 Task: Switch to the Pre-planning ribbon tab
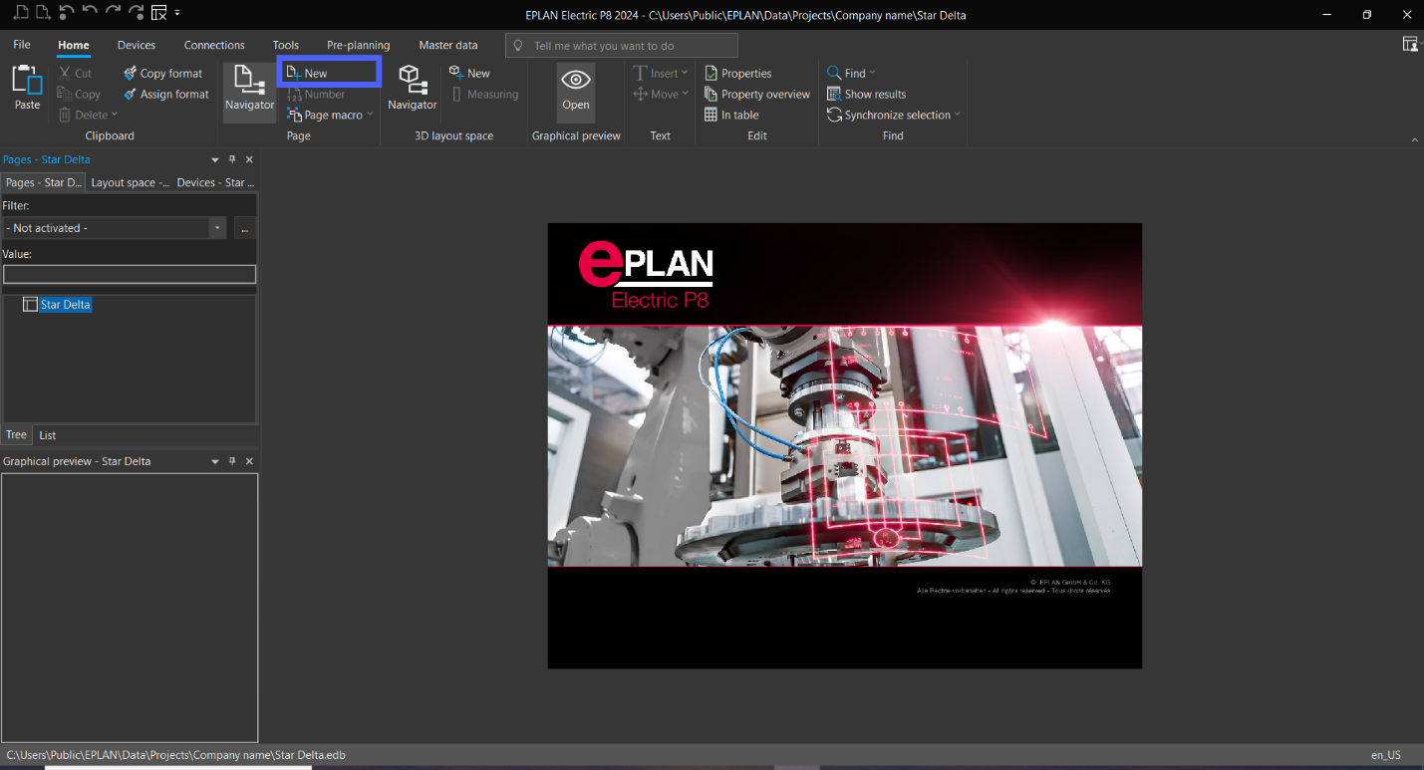359,45
